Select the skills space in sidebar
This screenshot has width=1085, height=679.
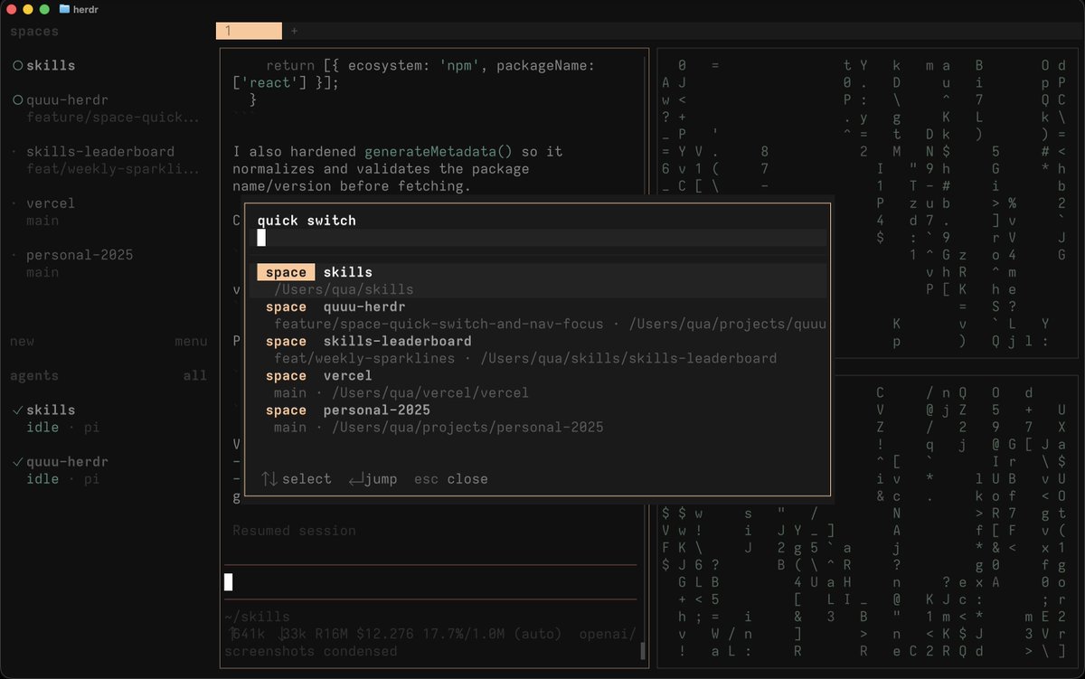point(51,65)
